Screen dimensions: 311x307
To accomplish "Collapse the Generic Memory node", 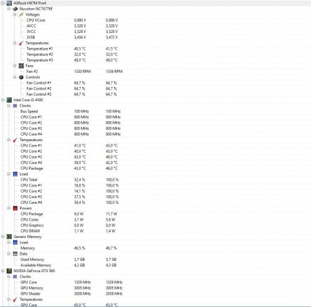I will 3,237.
